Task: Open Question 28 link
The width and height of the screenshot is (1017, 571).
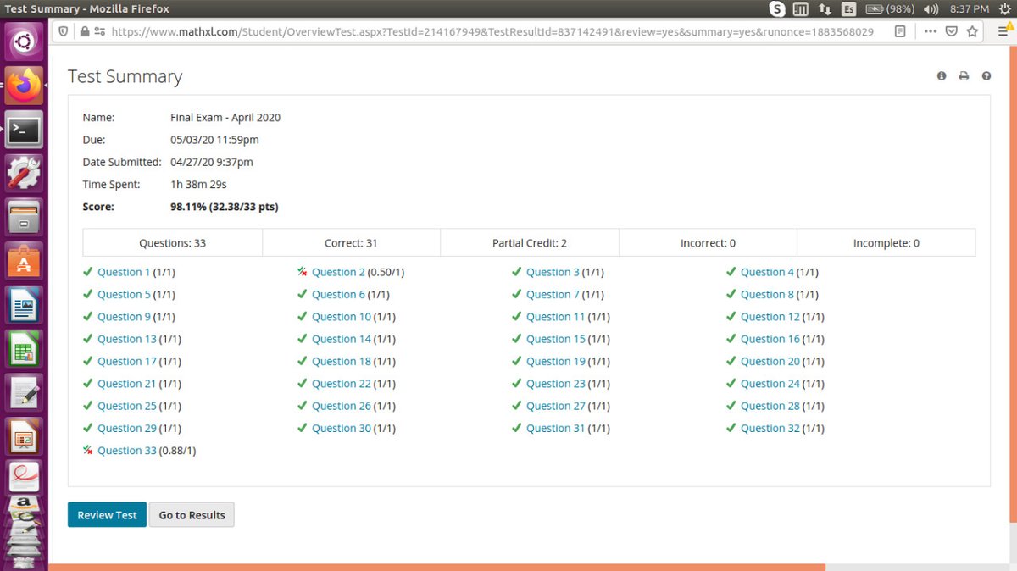Action: point(770,406)
